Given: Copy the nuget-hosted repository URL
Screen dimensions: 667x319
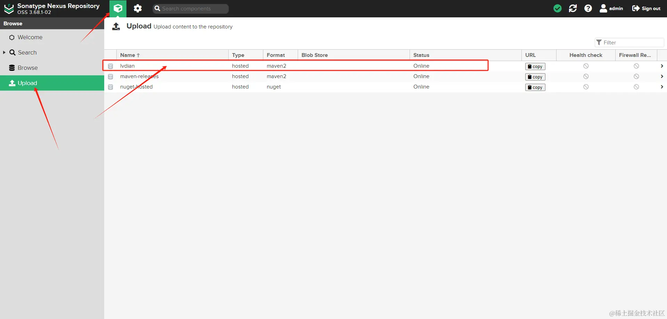Looking at the screenshot, I should [x=535, y=87].
